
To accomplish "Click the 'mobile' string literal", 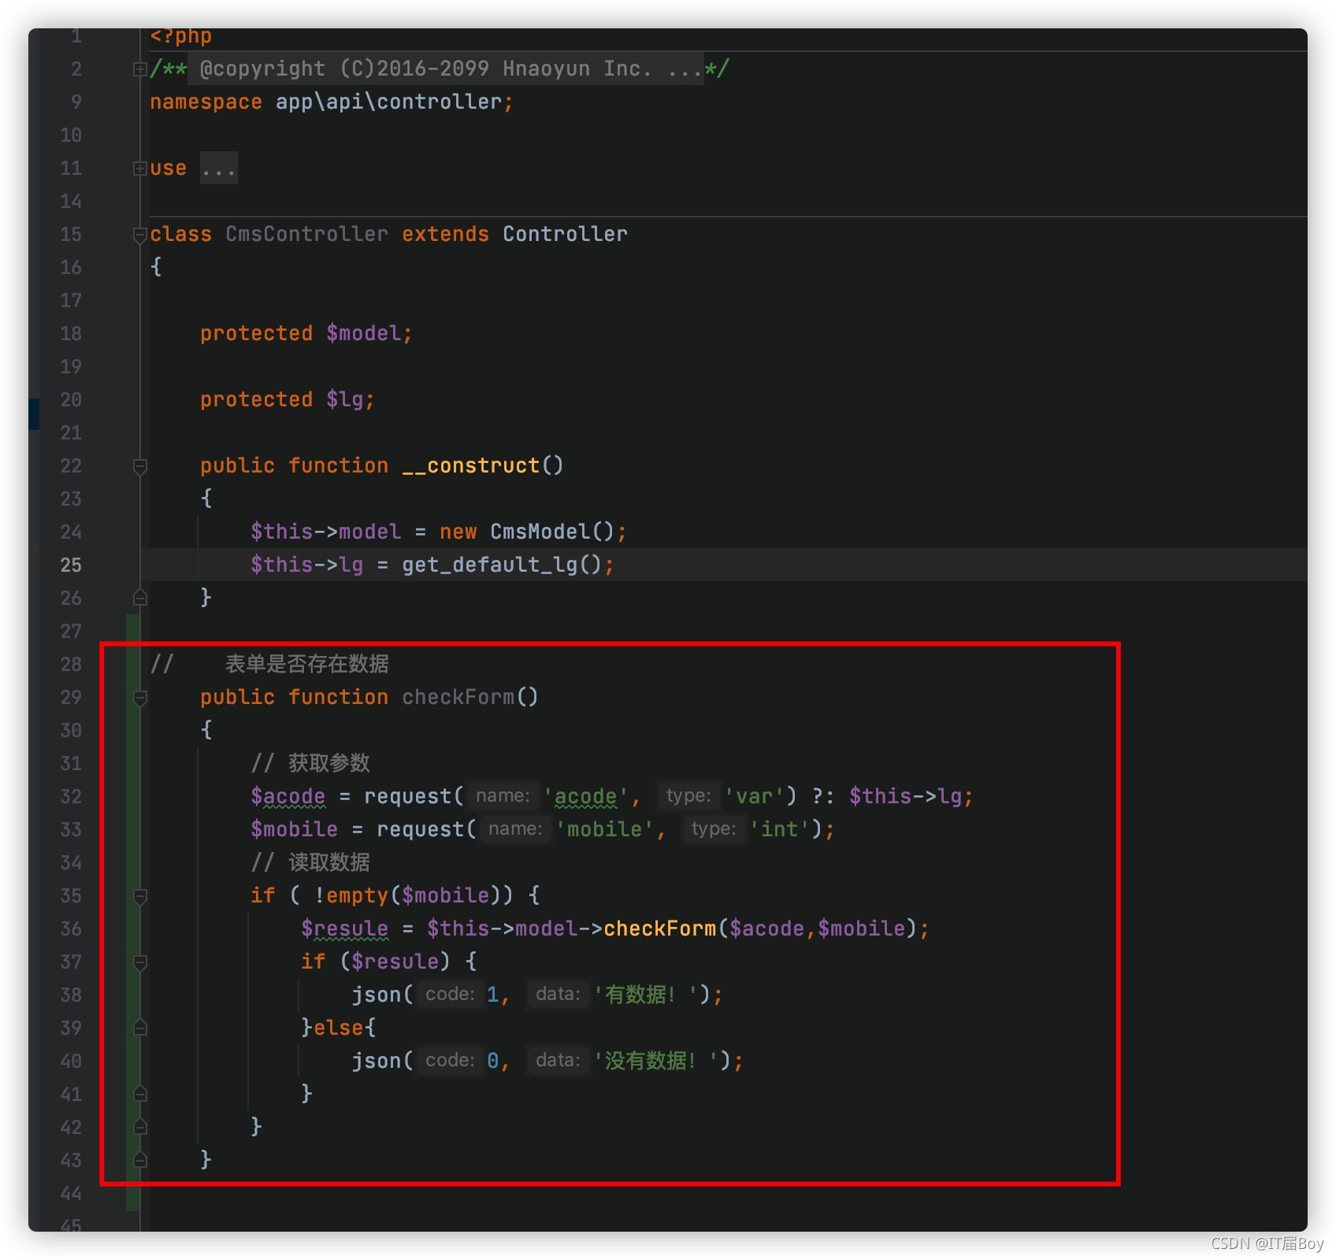I will pyautogui.click(x=605, y=830).
